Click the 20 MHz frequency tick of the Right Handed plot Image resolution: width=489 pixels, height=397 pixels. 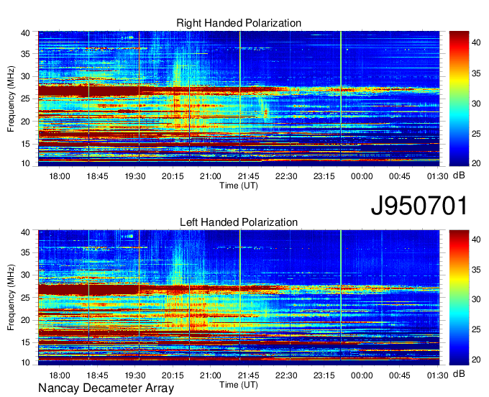click(26, 122)
